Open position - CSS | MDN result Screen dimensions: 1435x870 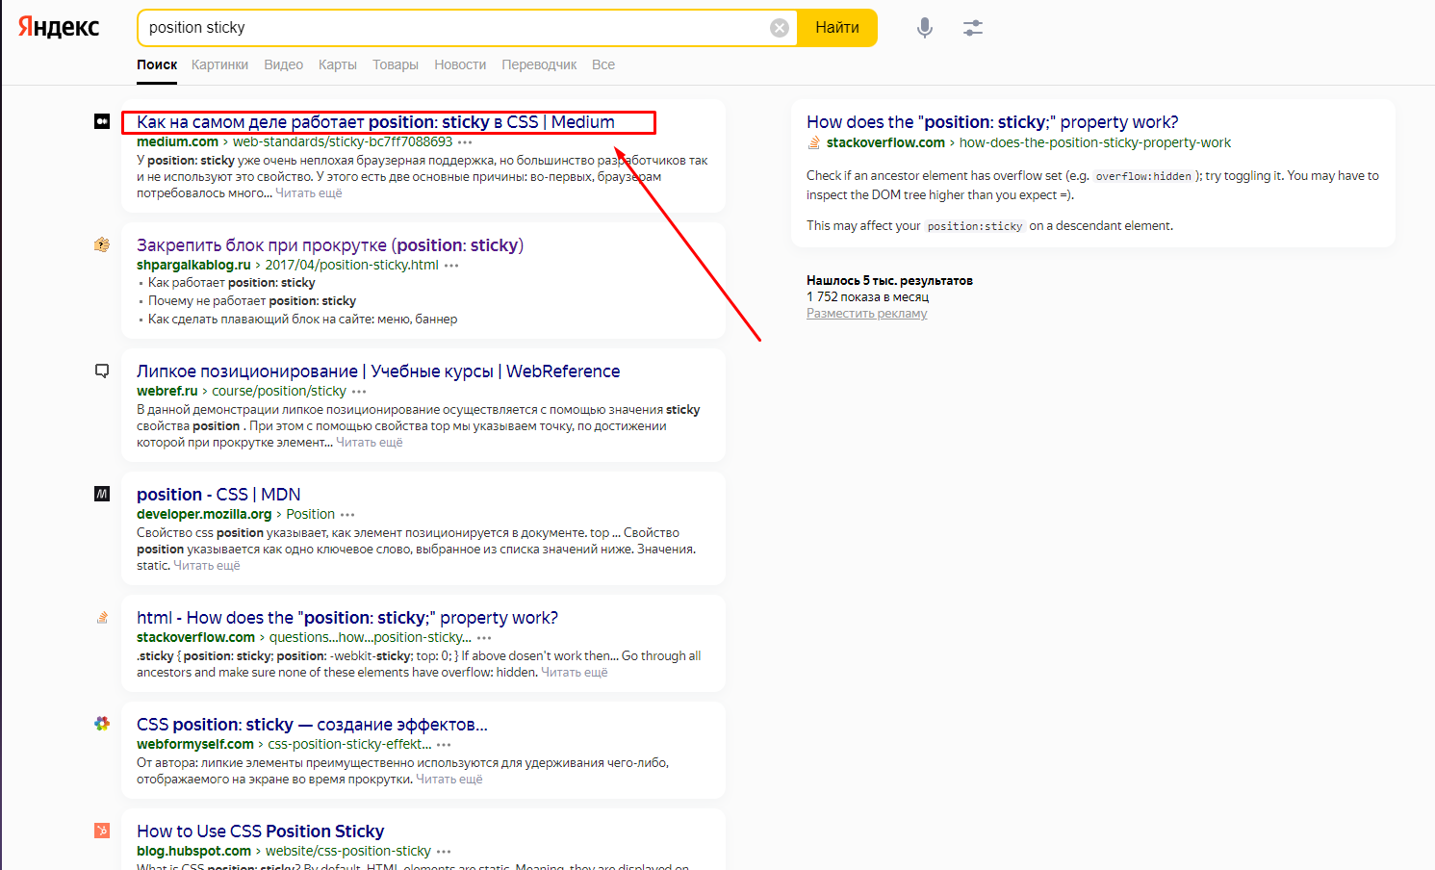[x=218, y=495]
